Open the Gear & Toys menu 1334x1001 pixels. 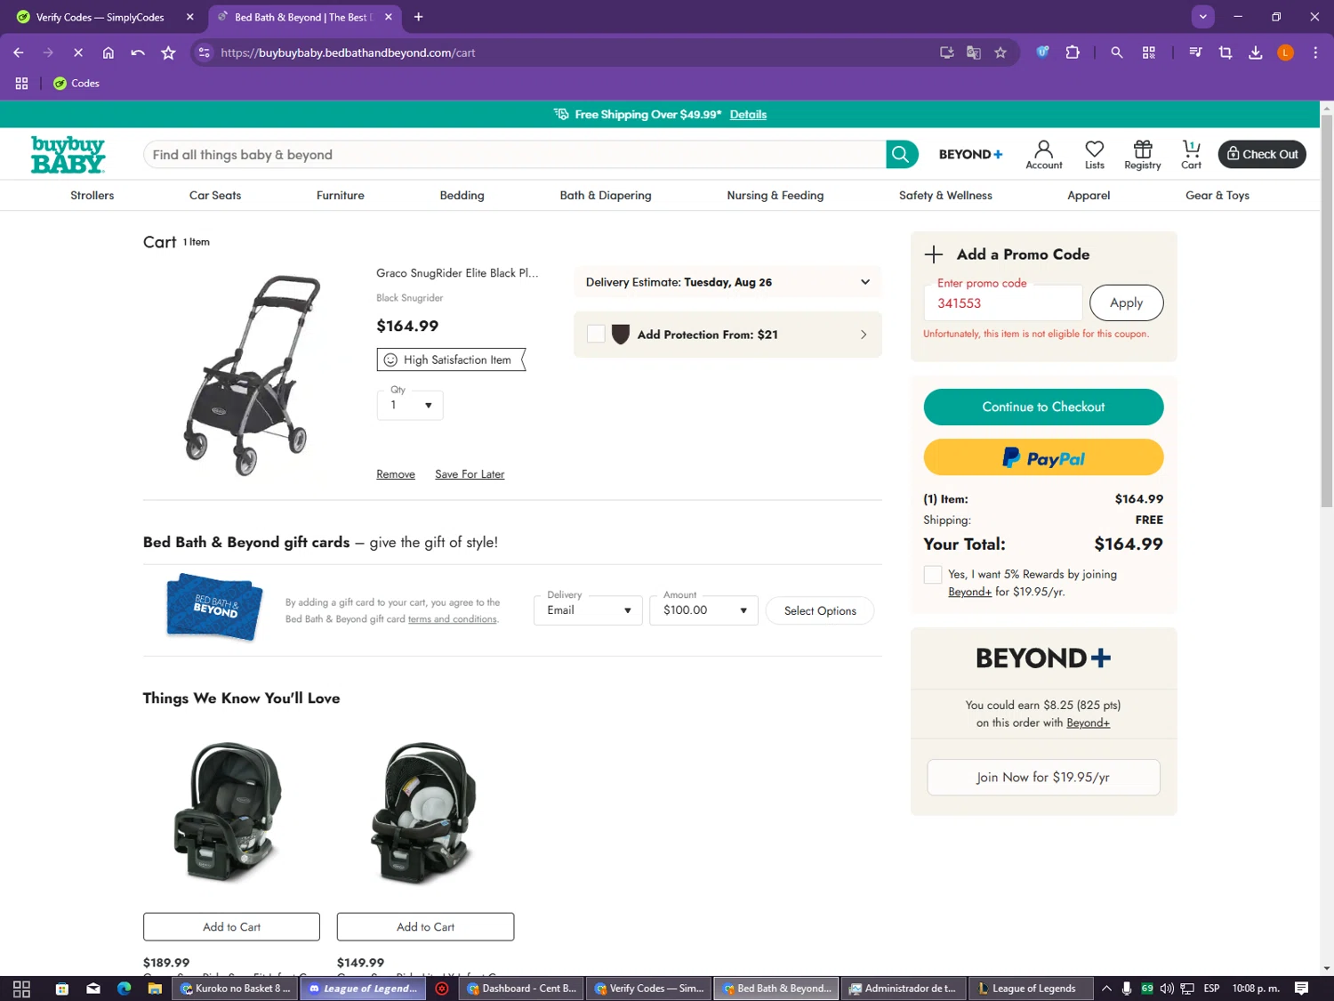pos(1217,196)
